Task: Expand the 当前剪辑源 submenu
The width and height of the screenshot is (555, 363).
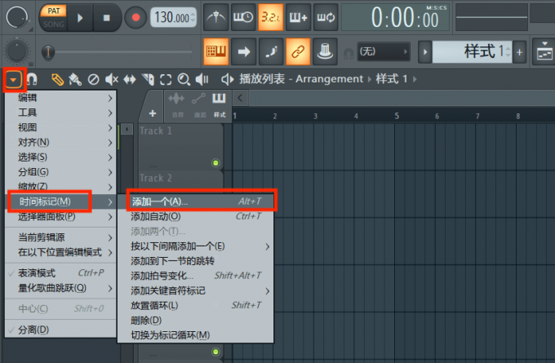Action: (61, 237)
